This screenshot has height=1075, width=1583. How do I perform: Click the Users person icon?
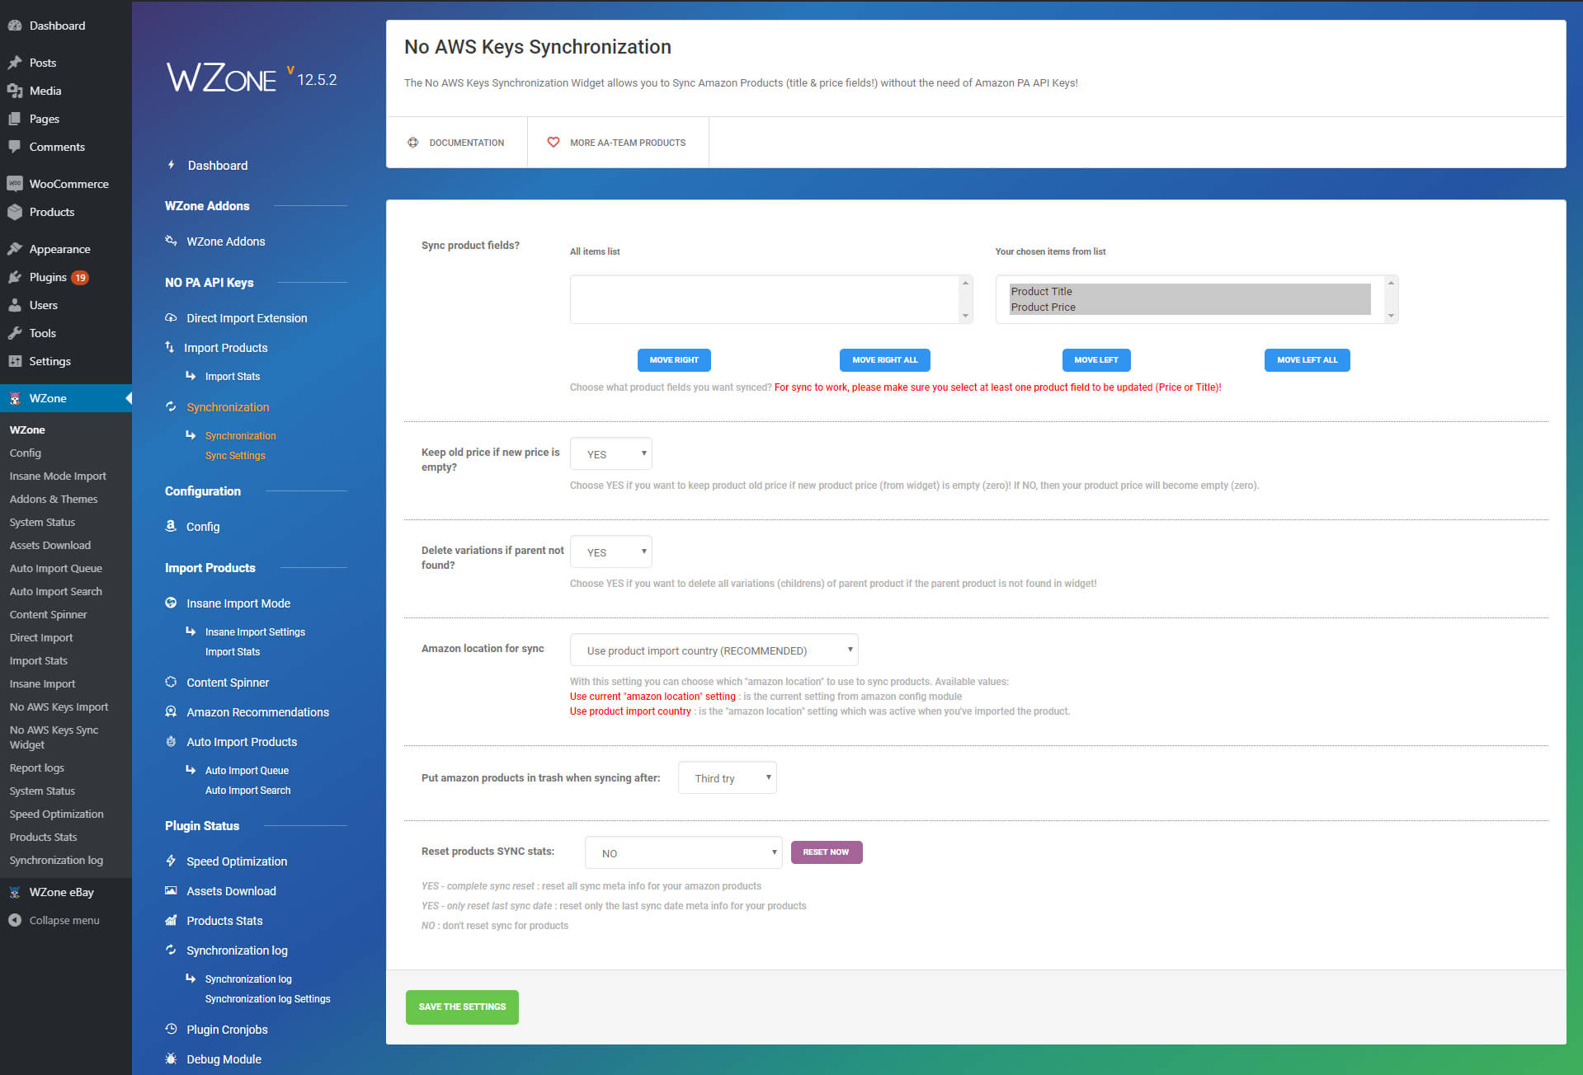coord(15,305)
